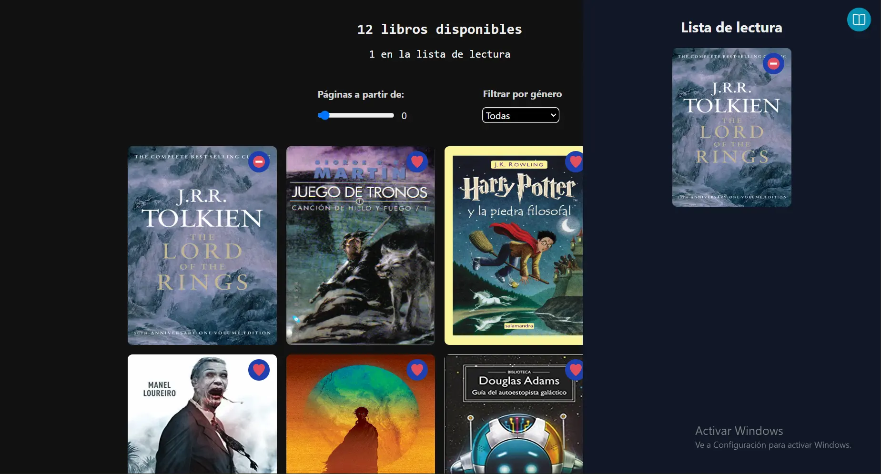Image resolution: width=881 pixels, height=474 pixels.
Task: Click minus icon on Lord of the Rings grid cover
Action: click(259, 162)
